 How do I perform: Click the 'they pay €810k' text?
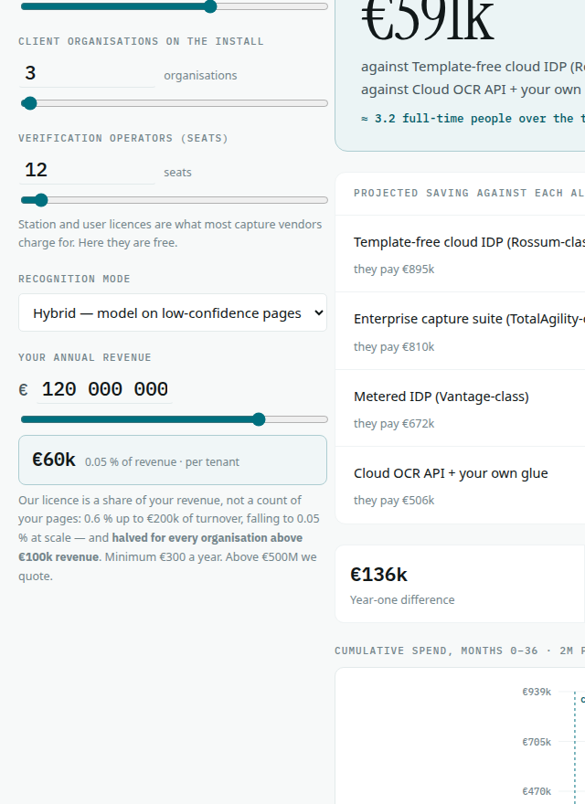394,347
